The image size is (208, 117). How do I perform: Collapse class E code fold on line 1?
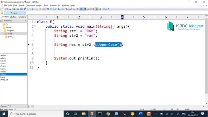pyautogui.click(x=35, y=22)
